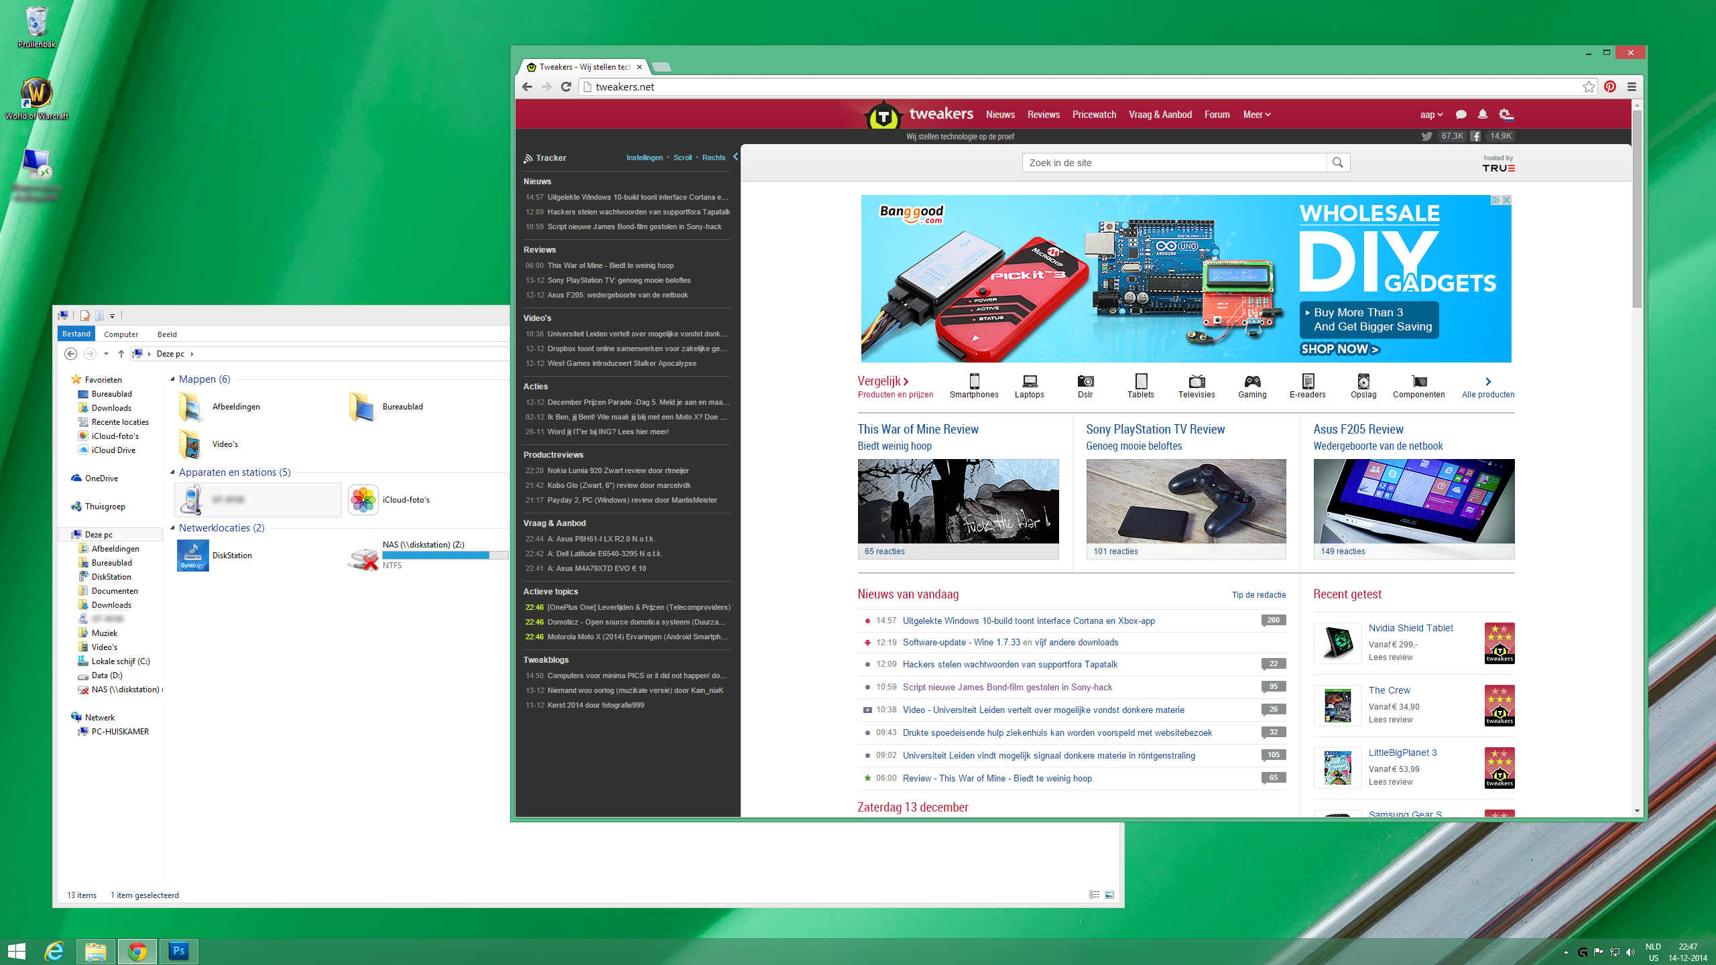Click the Twitter follower icon
The width and height of the screenshot is (1716, 965).
(x=1427, y=136)
